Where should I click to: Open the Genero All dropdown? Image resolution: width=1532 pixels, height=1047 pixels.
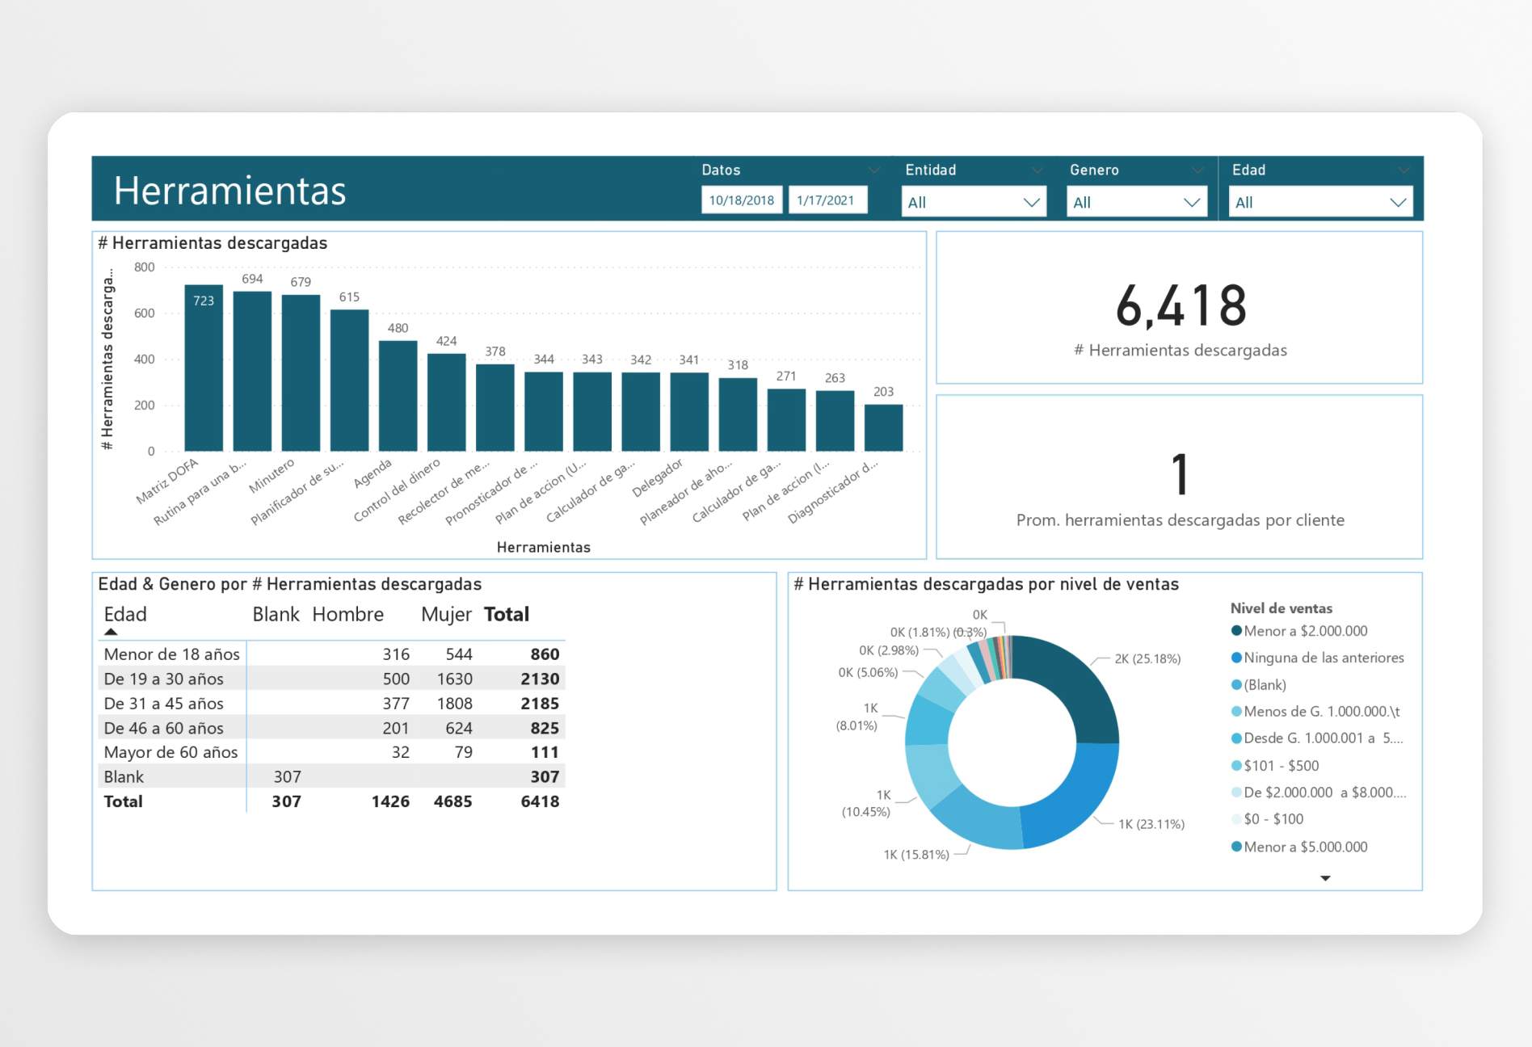(1136, 202)
